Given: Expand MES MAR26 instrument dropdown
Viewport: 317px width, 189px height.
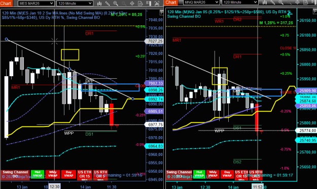Looking at the screenshot, I should [36, 3].
